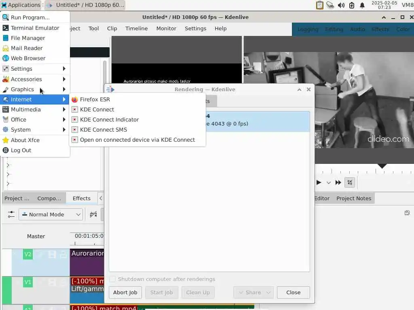
Task: Expand the Graphics submenu
Action: point(35,89)
